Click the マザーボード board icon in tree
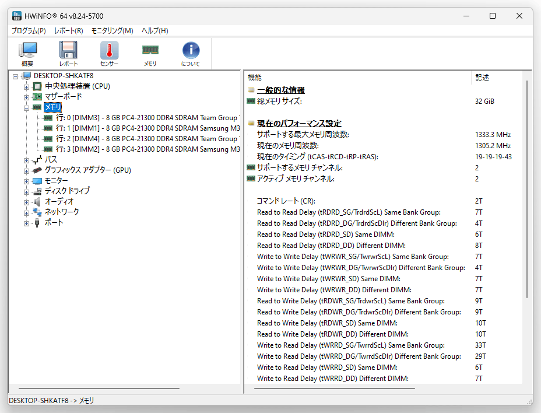The height and width of the screenshot is (413, 541). 37,97
